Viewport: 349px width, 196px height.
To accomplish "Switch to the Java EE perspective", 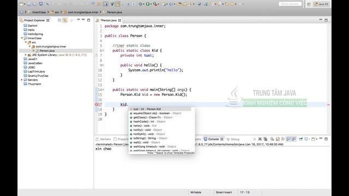I will 321,4.
